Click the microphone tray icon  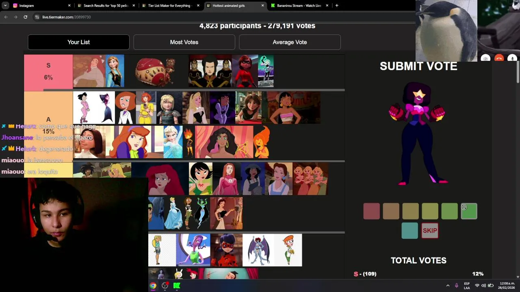click(x=457, y=286)
